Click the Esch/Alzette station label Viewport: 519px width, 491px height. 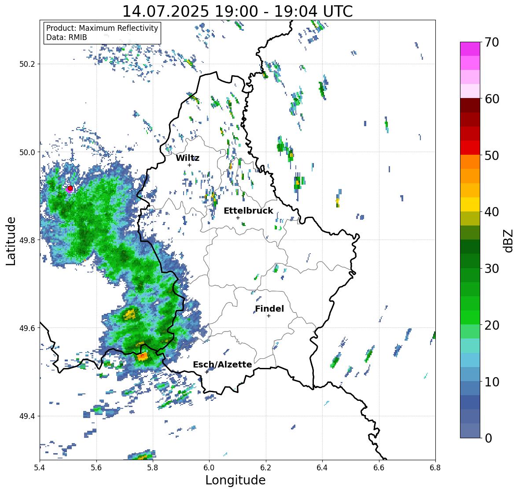pyautogui.click(x=222, y=364)
